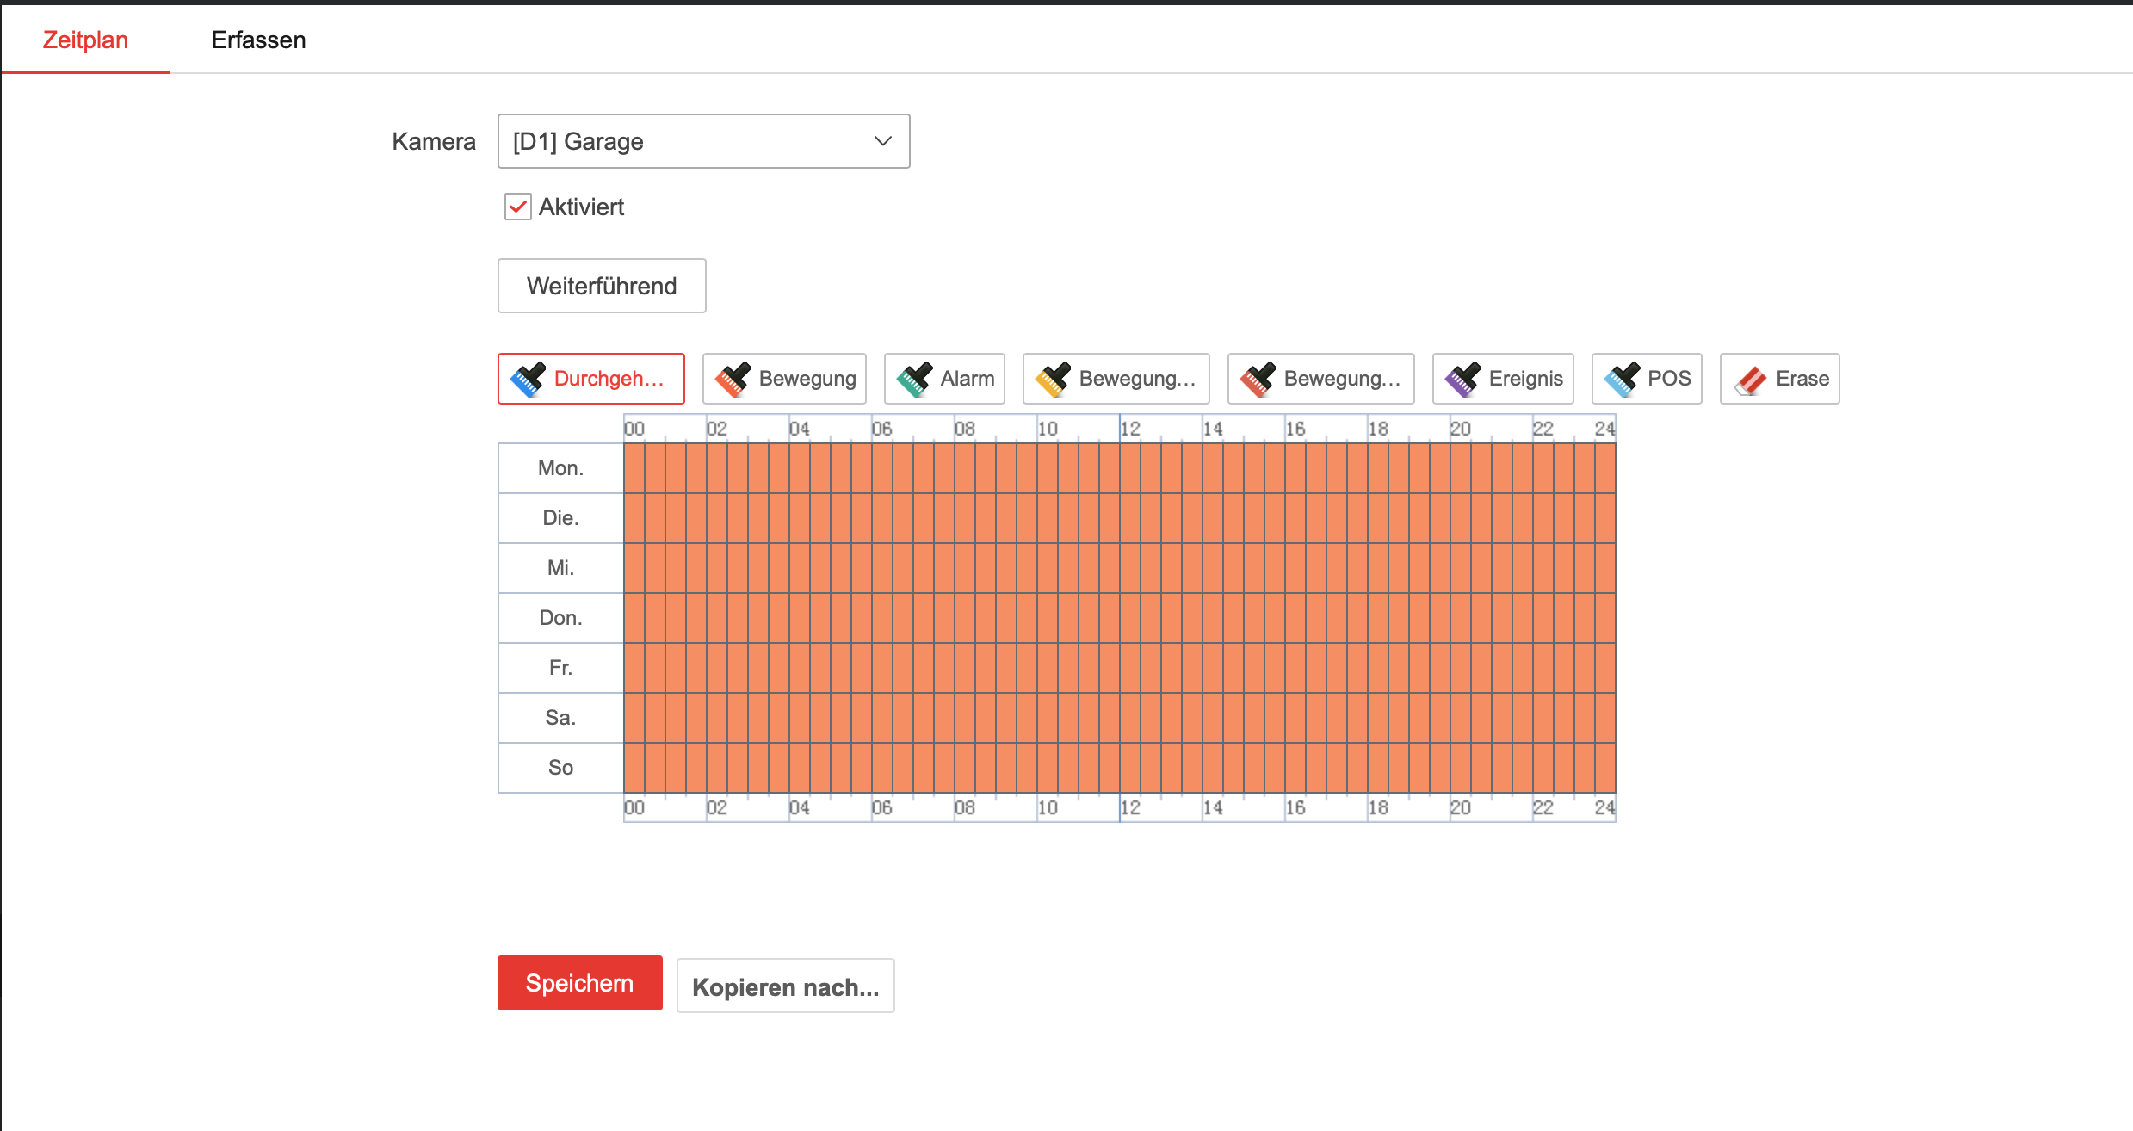Activate the Erase eraser tool

1779,379
